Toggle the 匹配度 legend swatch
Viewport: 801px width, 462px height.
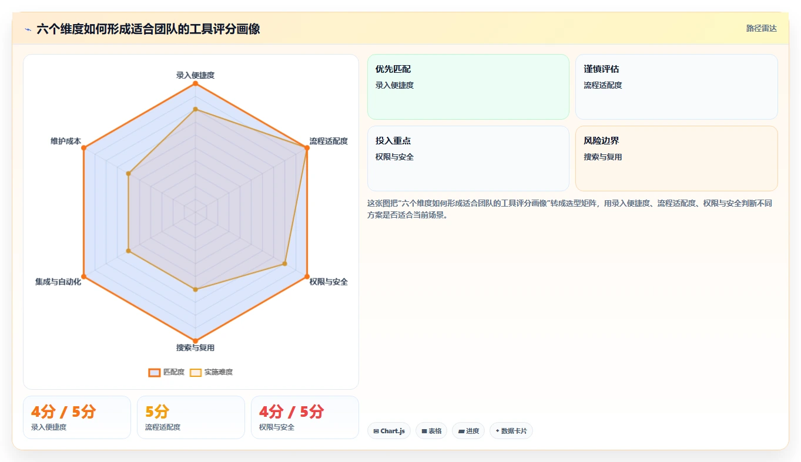[x=155, y=372]
